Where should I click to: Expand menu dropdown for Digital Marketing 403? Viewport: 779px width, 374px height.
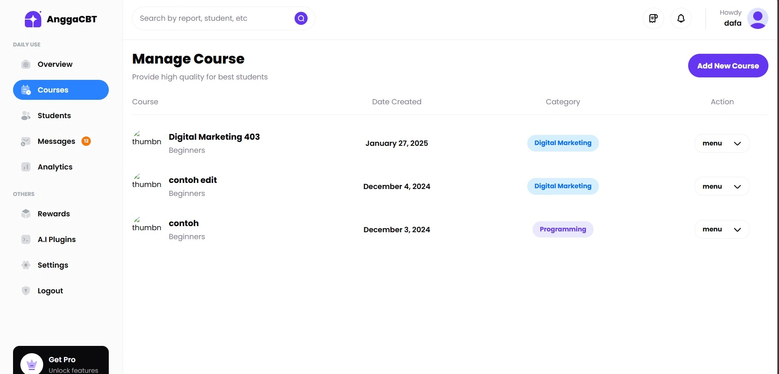pos(722,143)
